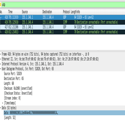
Task: Click the time value 812.211386
Action: point(13,27)
